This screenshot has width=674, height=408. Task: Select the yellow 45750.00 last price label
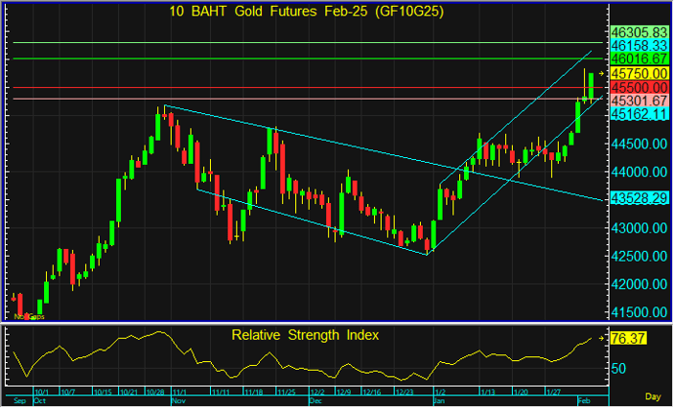(639, 73)
